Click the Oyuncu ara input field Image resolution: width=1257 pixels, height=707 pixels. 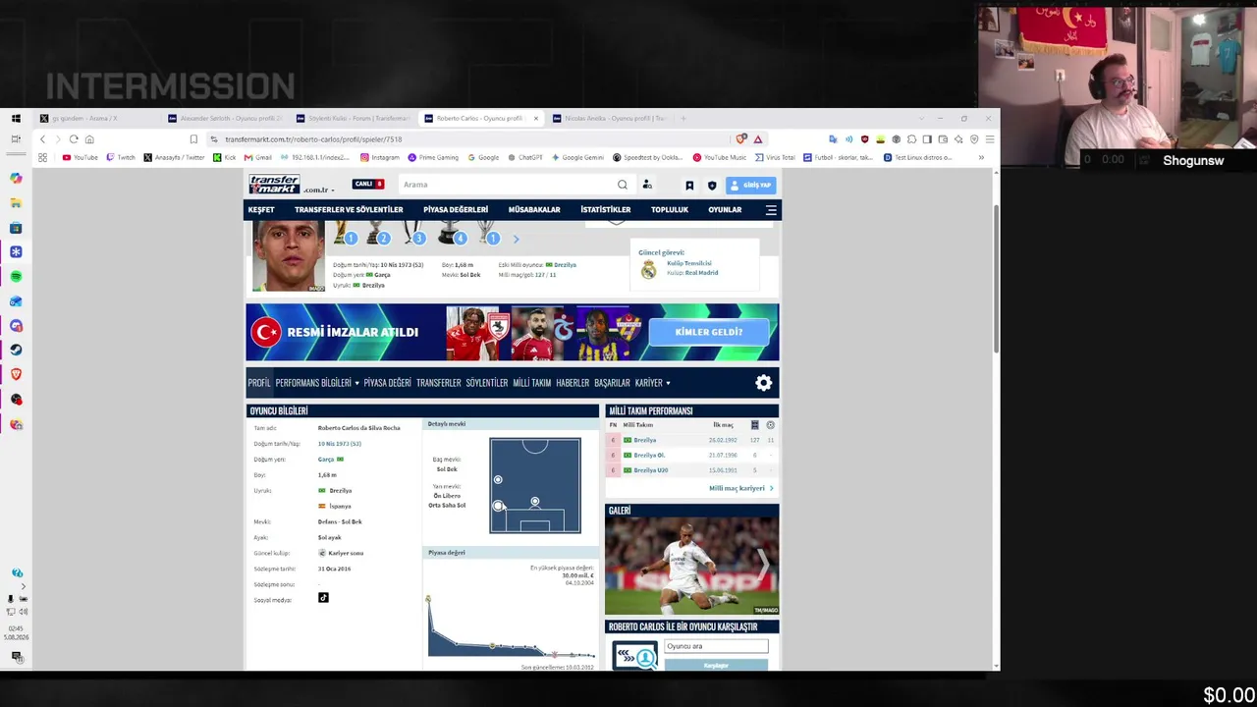[716, 646]
